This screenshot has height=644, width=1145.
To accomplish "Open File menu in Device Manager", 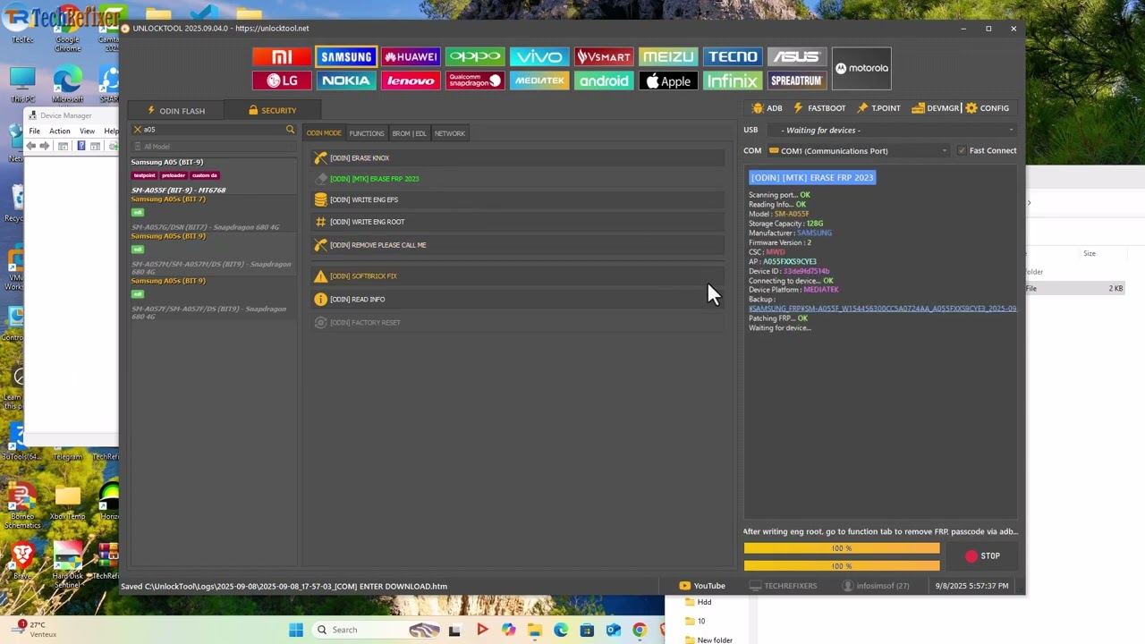I will point(34,131).
